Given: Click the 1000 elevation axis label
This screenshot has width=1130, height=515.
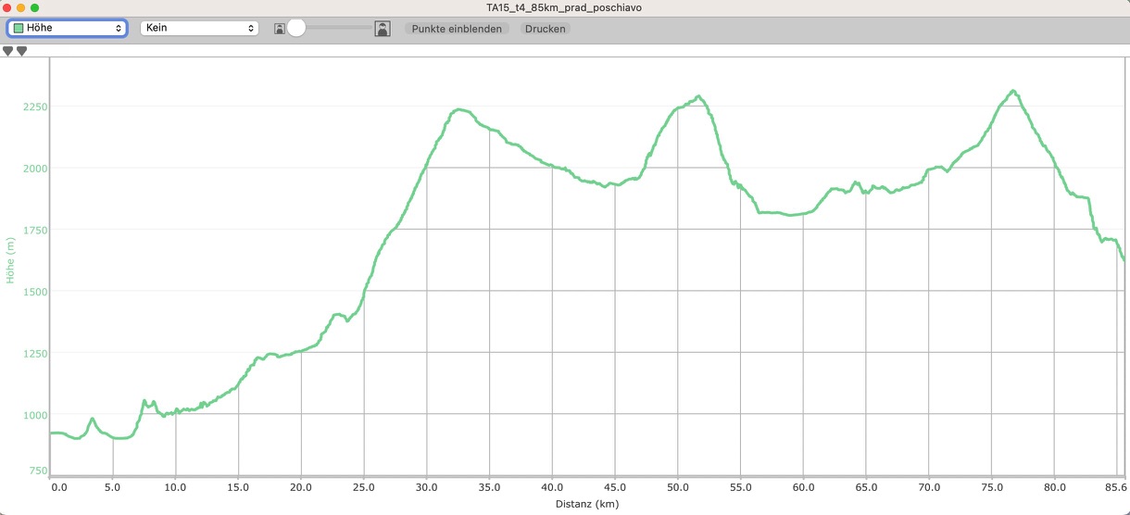Looking at the screenshot, I should click(34, 415).
